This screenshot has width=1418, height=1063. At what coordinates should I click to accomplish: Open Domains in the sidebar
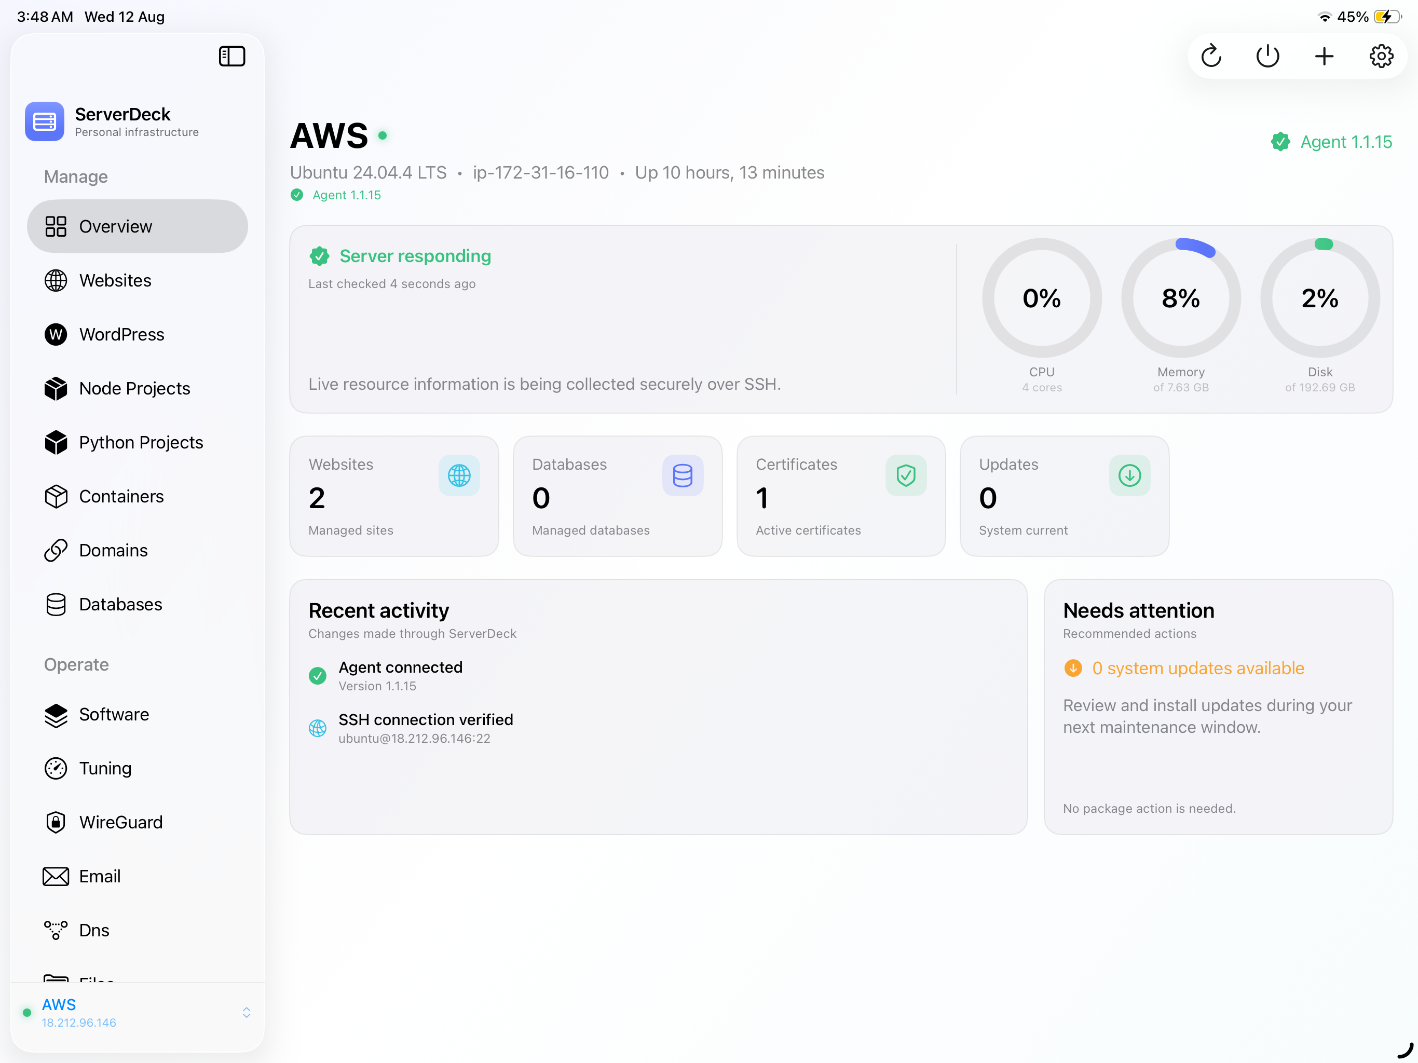point(137,550)
